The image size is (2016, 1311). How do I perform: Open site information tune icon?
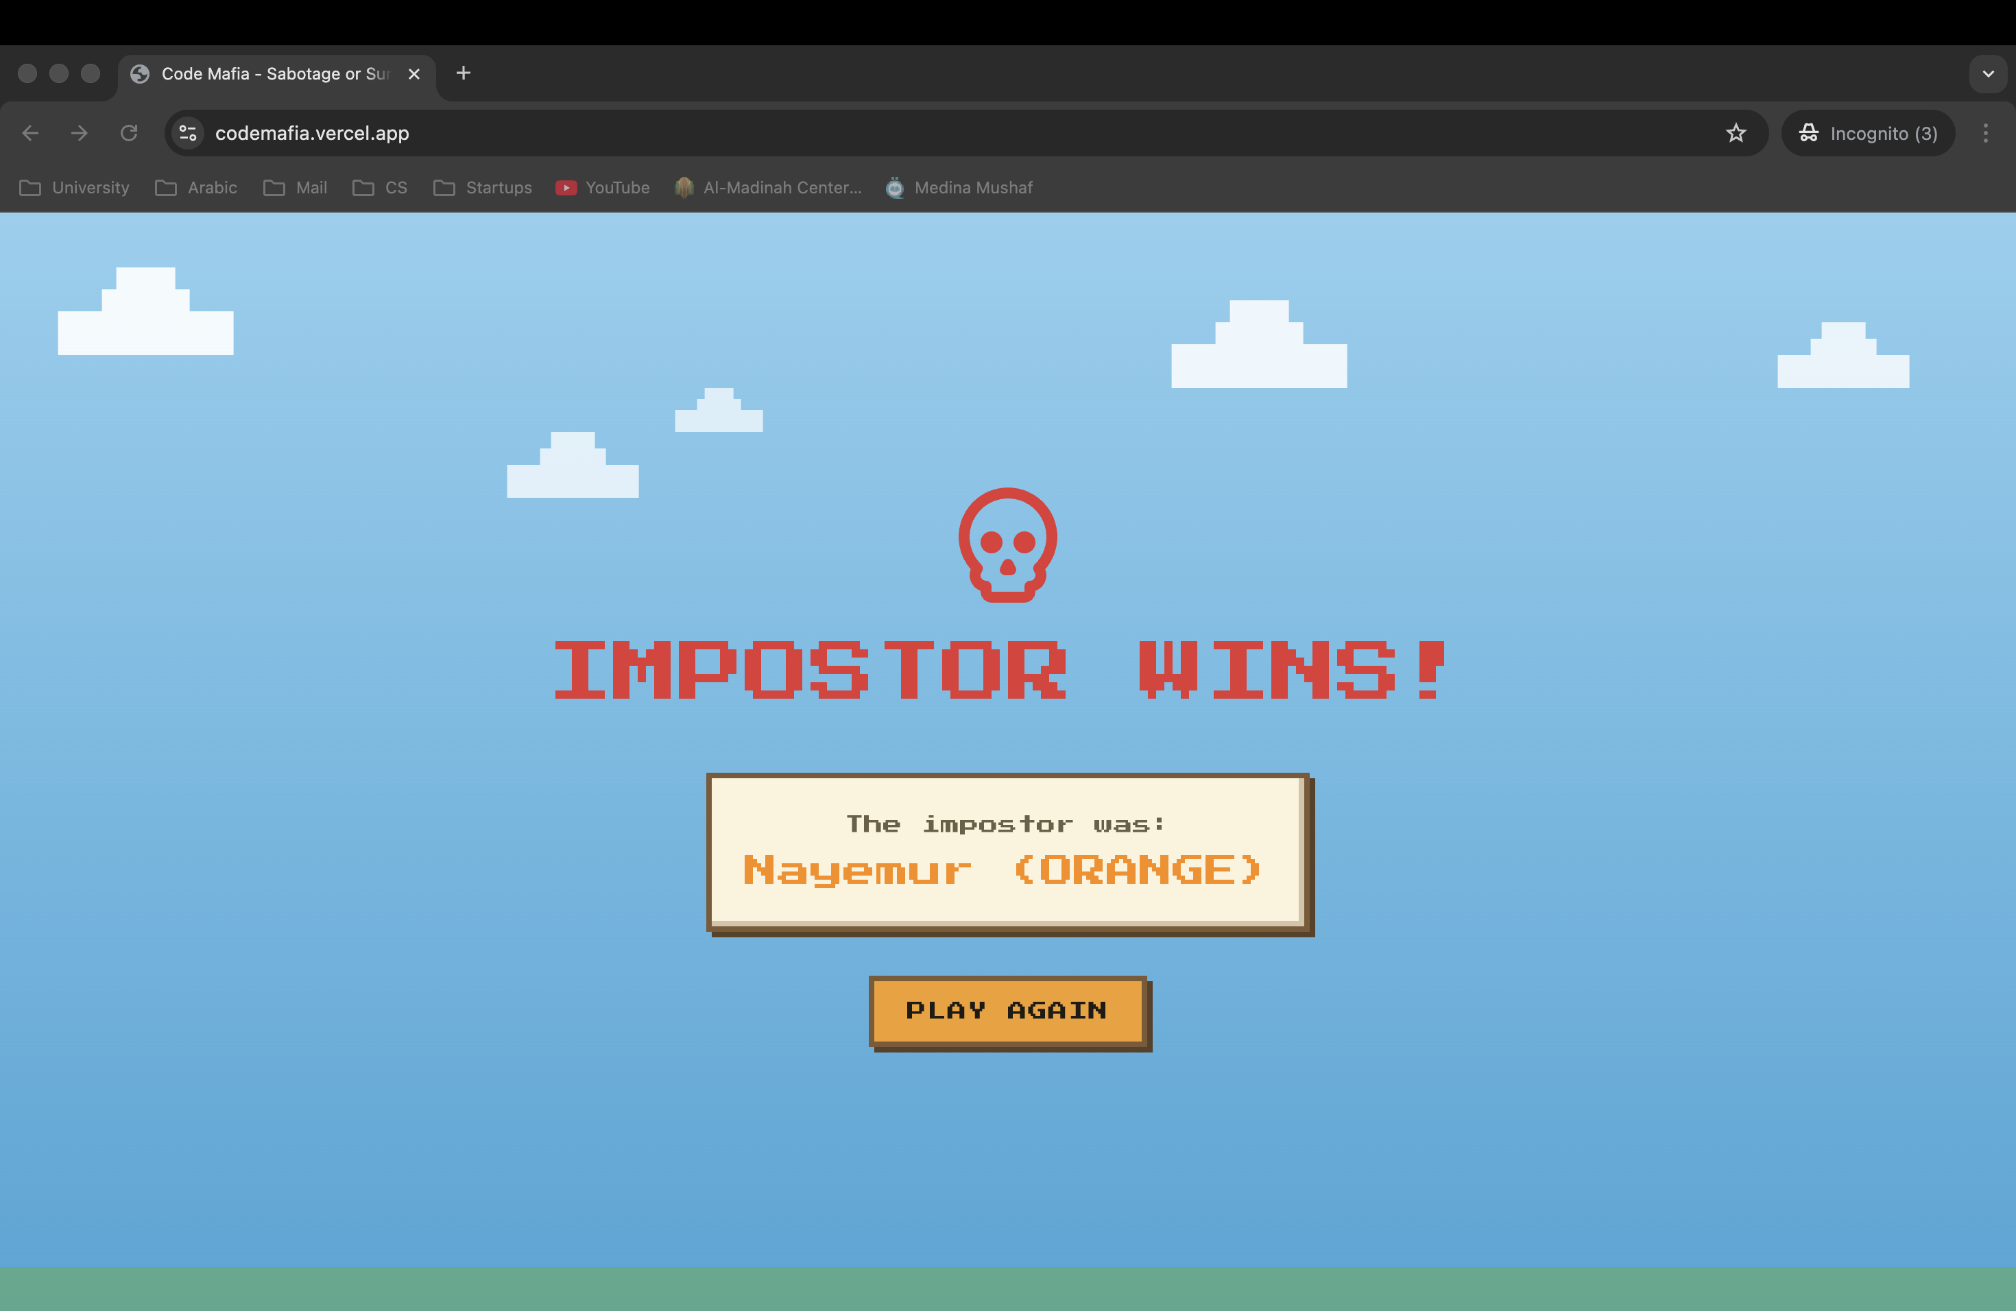click(x=188, y=133)
